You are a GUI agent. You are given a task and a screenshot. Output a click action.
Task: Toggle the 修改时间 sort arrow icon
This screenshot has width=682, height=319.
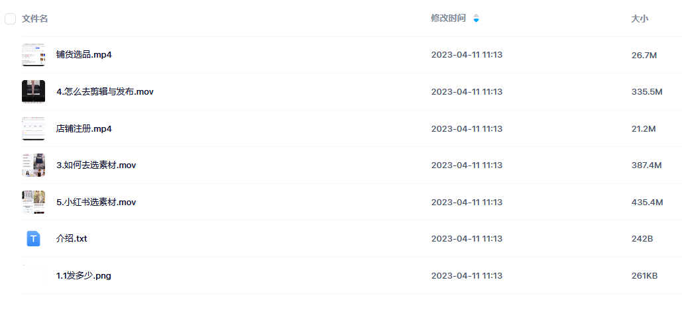point(477,19)
